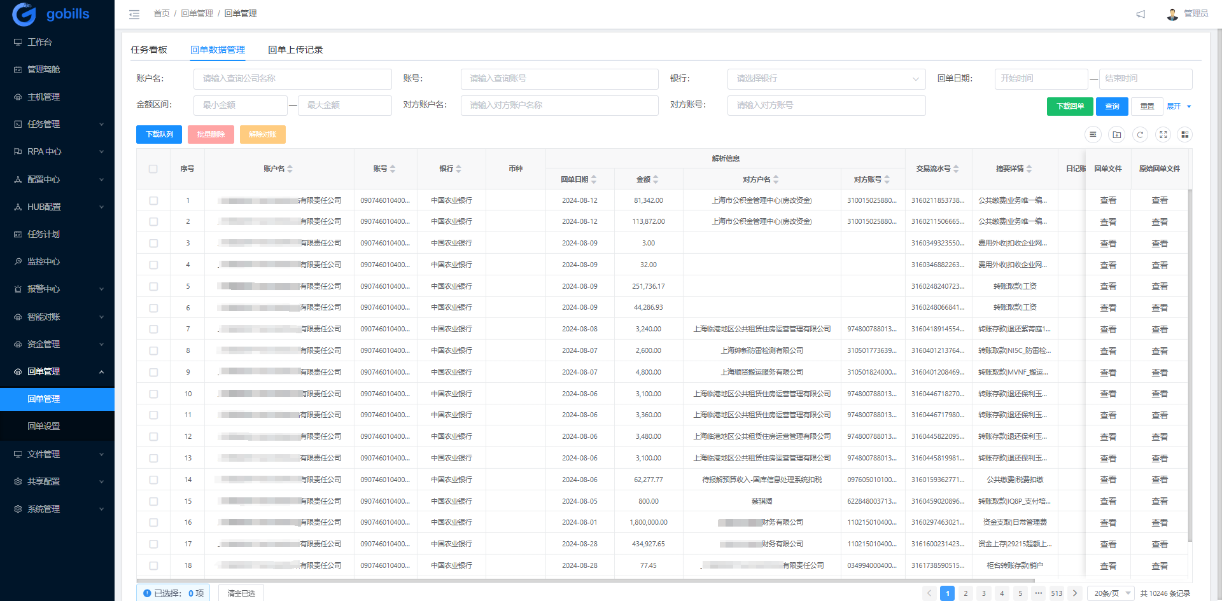Click the 账户名 search input field
The width and height of the screenshot is (1222, 601).
pyautogui.click(x=292, y=79)
